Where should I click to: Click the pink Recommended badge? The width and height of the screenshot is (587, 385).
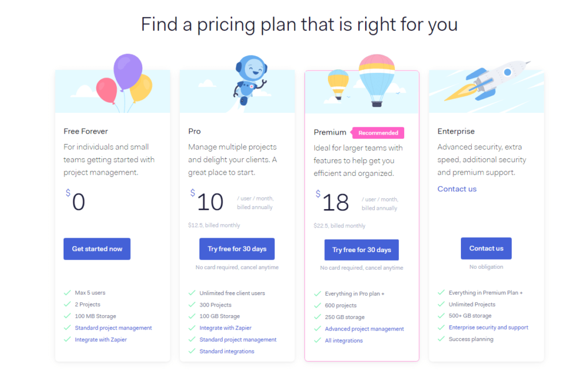(x=377, y=133)
